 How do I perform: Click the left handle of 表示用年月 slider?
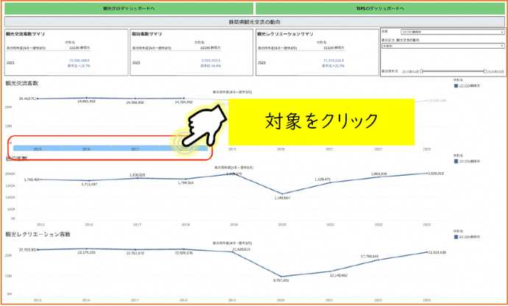click(x=423, y=71)
